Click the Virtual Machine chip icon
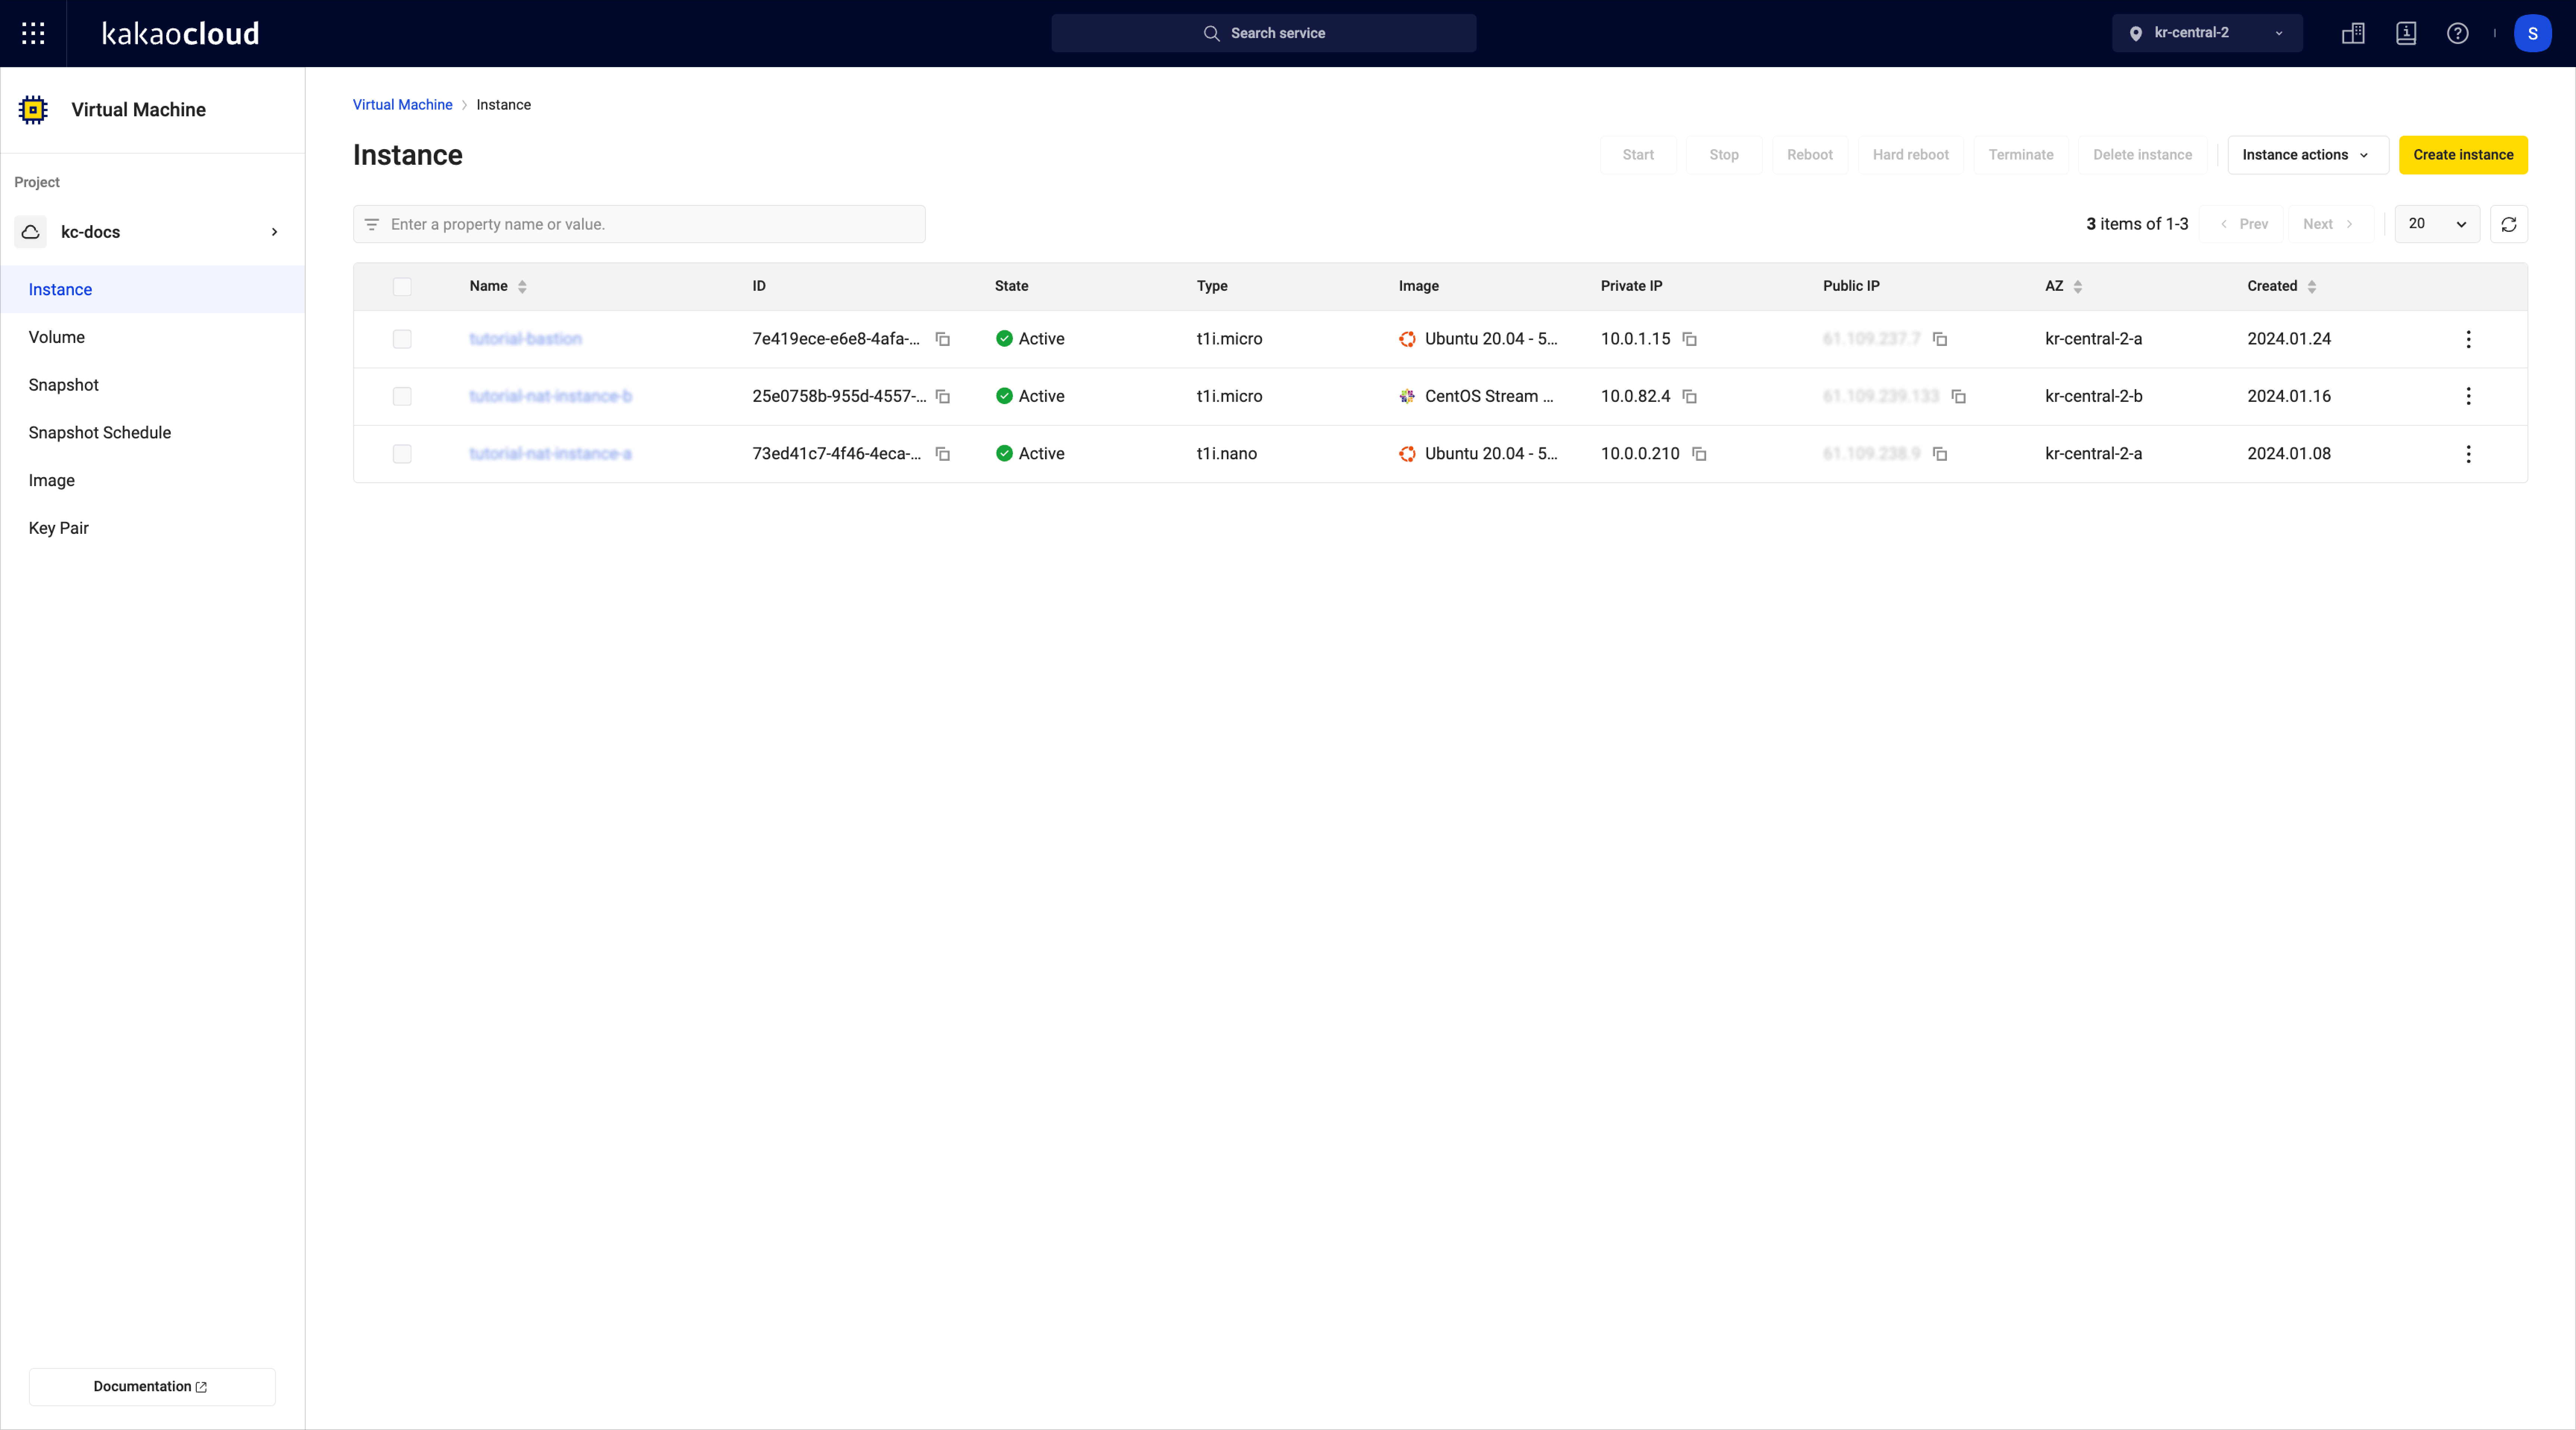The image size is (2576, 1430). click(x=33, y=110)
